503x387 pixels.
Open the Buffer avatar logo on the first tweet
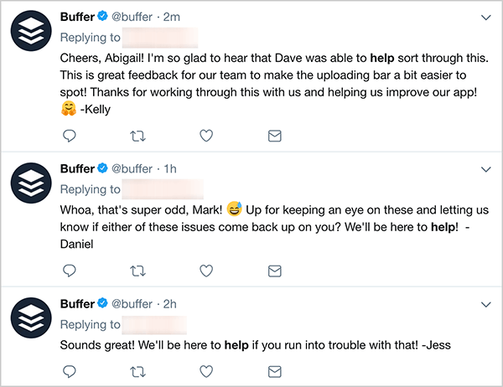(31, 31)
